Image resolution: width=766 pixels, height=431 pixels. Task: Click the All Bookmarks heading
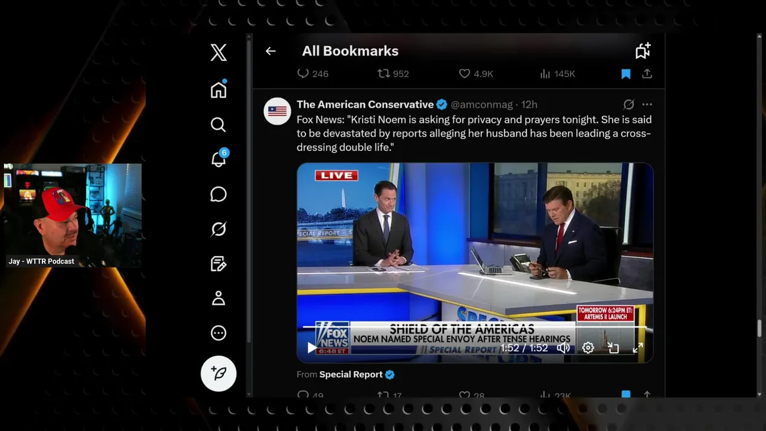[350, 51]
